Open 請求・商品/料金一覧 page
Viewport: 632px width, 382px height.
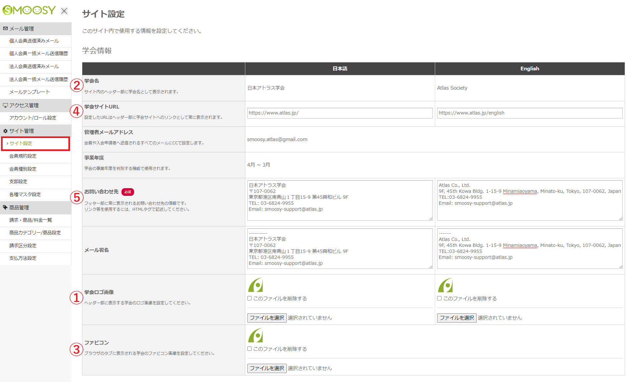point(36,220)
